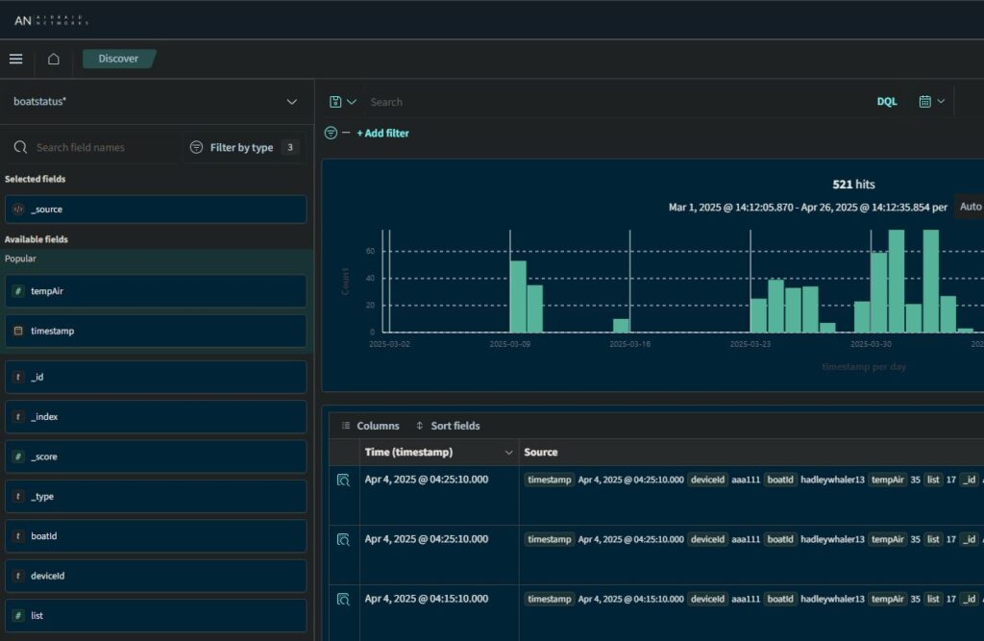Open the Auto interval dropdown
This screenshot has width=984, height=641.
point(970,207)
